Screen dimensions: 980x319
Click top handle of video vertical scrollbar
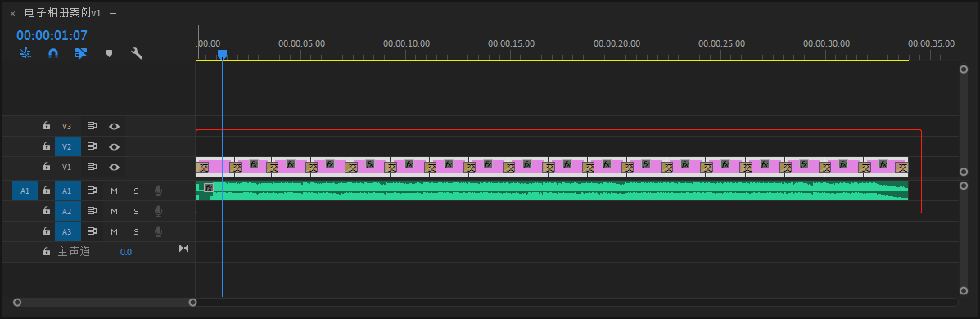(x=963, y=70)
